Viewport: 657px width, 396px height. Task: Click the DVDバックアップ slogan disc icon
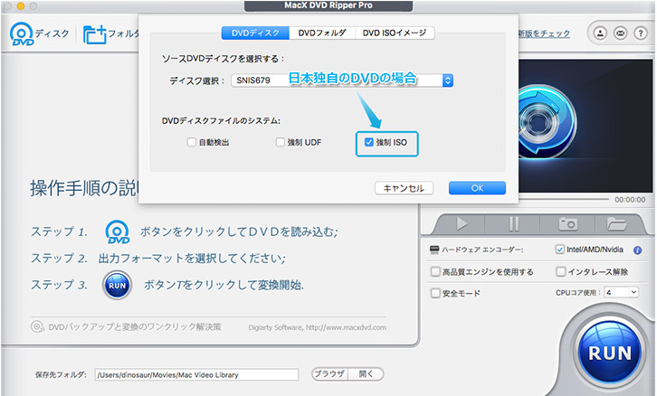(37, 326)
